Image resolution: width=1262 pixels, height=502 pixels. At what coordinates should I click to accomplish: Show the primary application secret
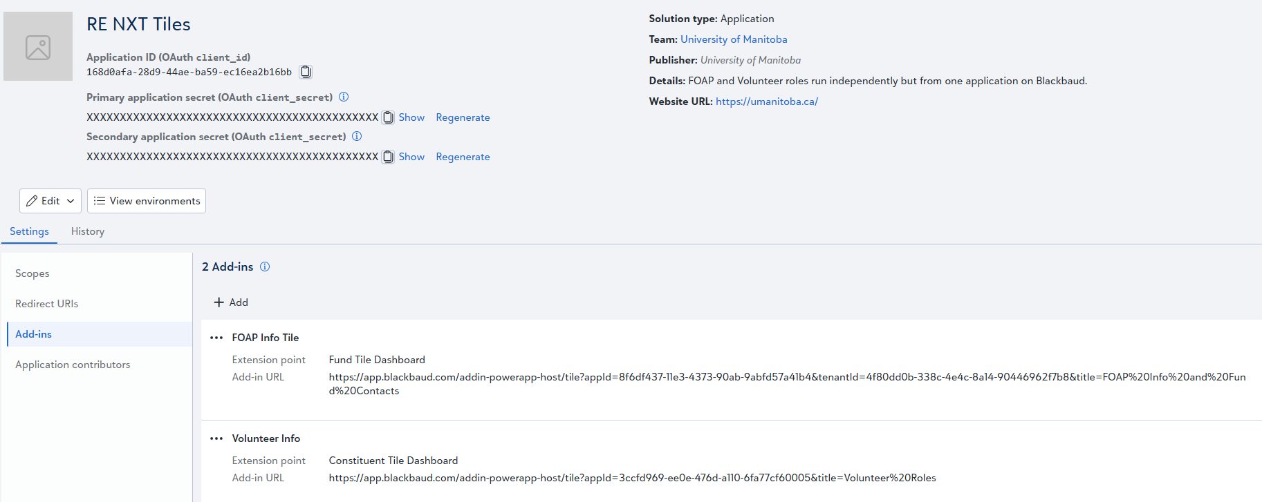click(411, 117)
